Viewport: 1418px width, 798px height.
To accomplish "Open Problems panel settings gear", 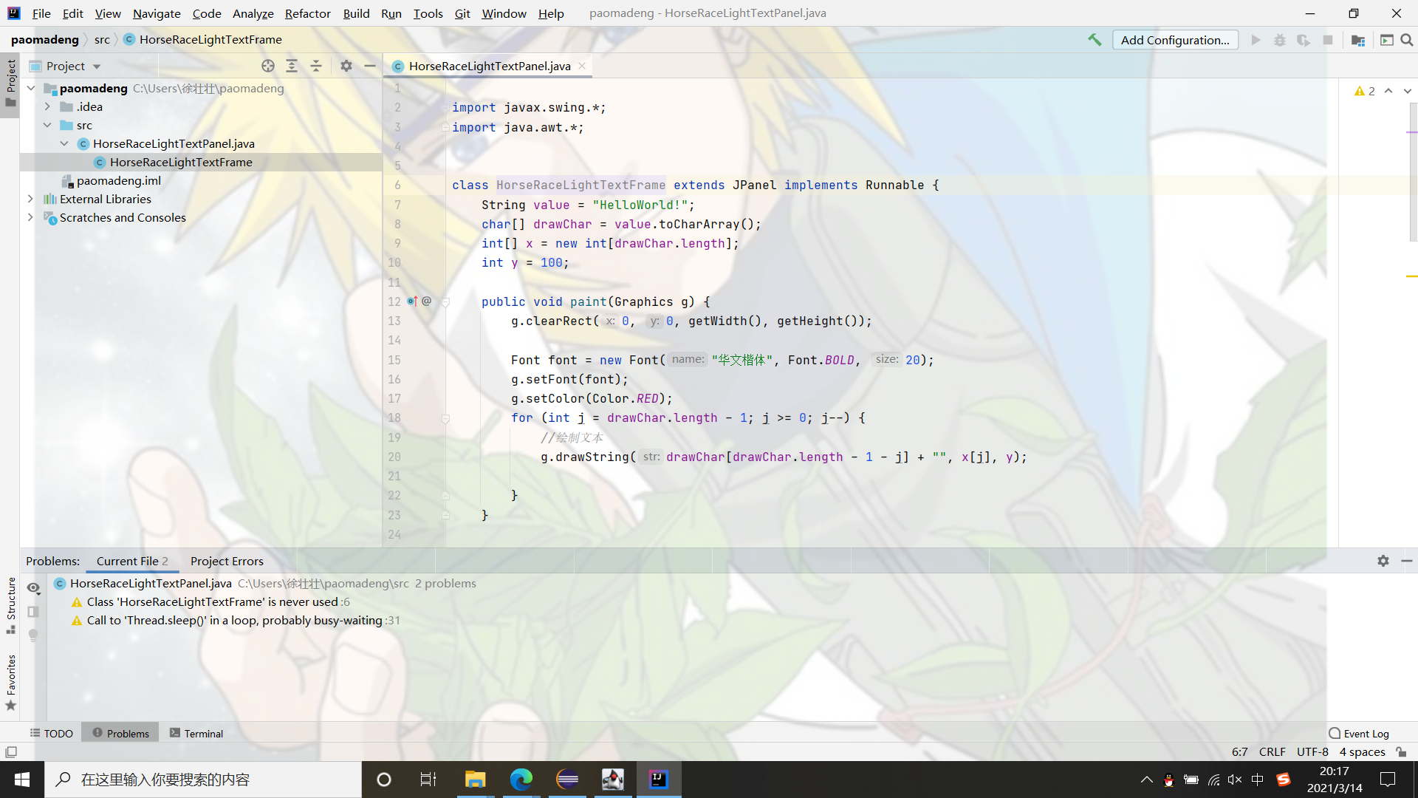I will [x=1383, y=561].
